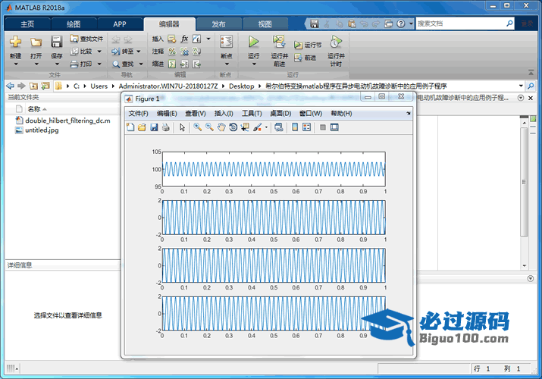The width and height of the screenshot is (542, 379).
Task: Click the Desktop segment in the address path
Action: pyautogui.click(x=241, y=86)
